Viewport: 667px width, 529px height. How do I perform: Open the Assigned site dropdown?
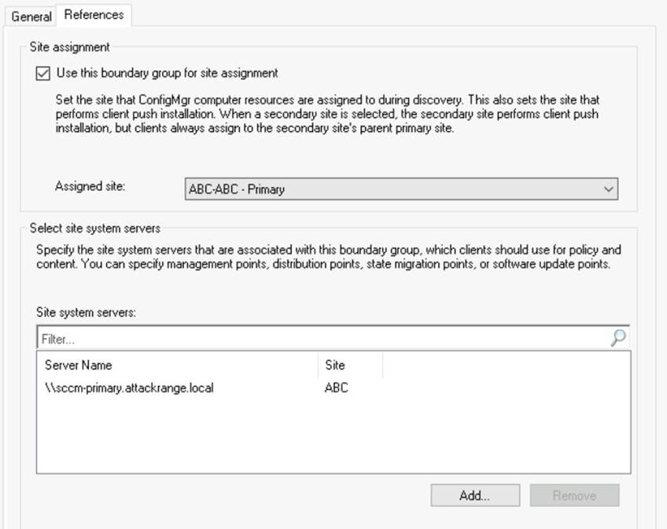click(x=401, y=189)
